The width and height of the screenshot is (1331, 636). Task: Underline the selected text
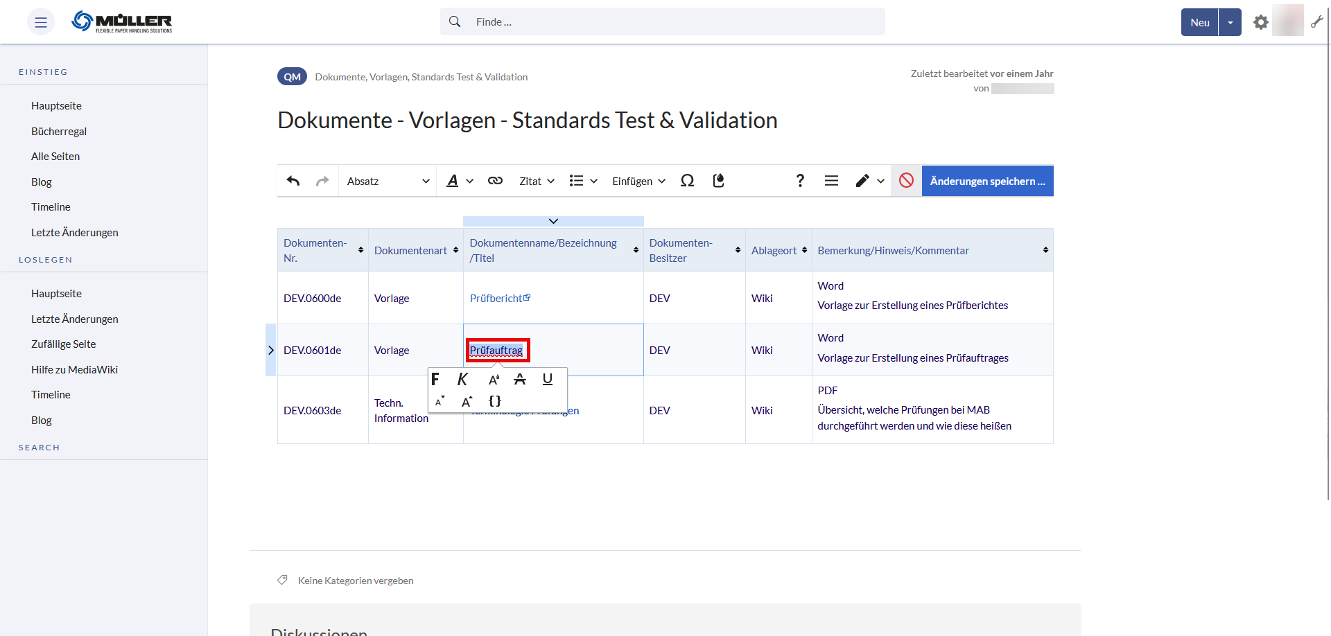tap(548, 379)
